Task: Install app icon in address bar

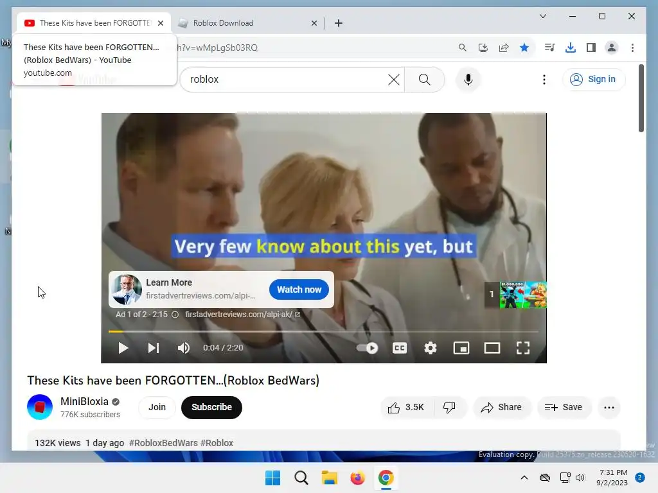Action: pyautogui.click(x=483, y=48)
